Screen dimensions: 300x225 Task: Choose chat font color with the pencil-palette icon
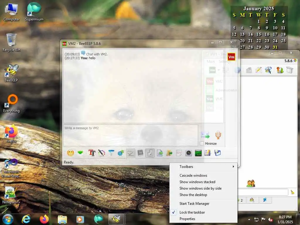pos(102,153)
